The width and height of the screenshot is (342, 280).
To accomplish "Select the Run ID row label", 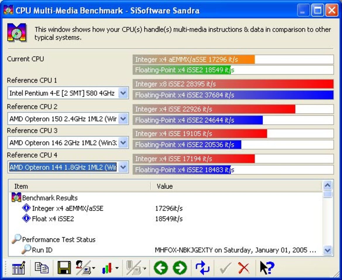I will pyautogui.click(x=42, y=250).
